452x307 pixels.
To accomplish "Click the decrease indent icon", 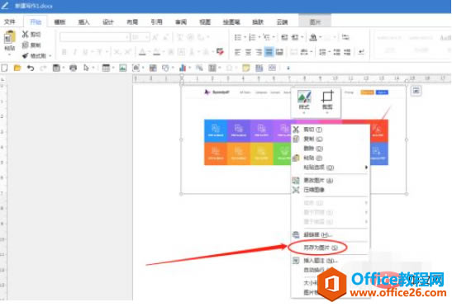I will 284,37.
